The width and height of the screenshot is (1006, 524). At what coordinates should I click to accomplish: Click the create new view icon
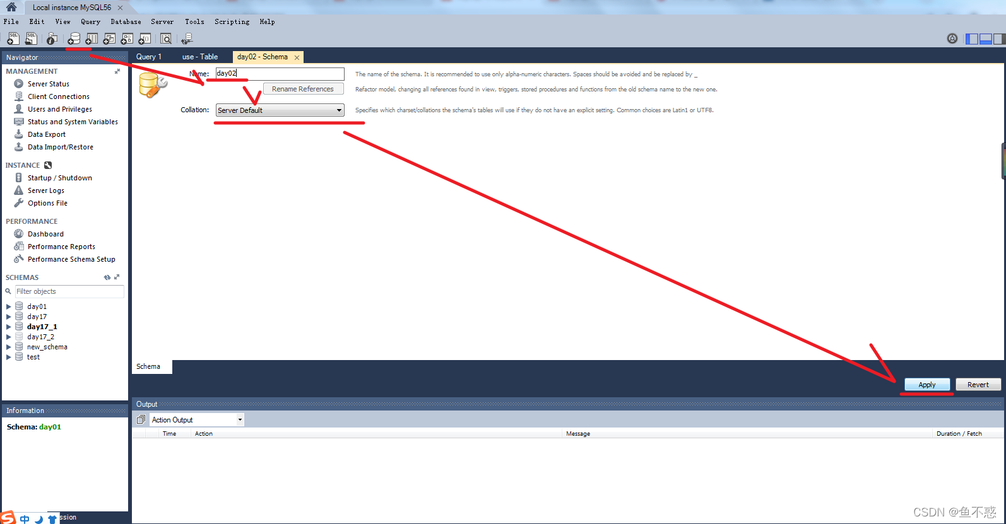pyautogui.click(x=109, y=39)
